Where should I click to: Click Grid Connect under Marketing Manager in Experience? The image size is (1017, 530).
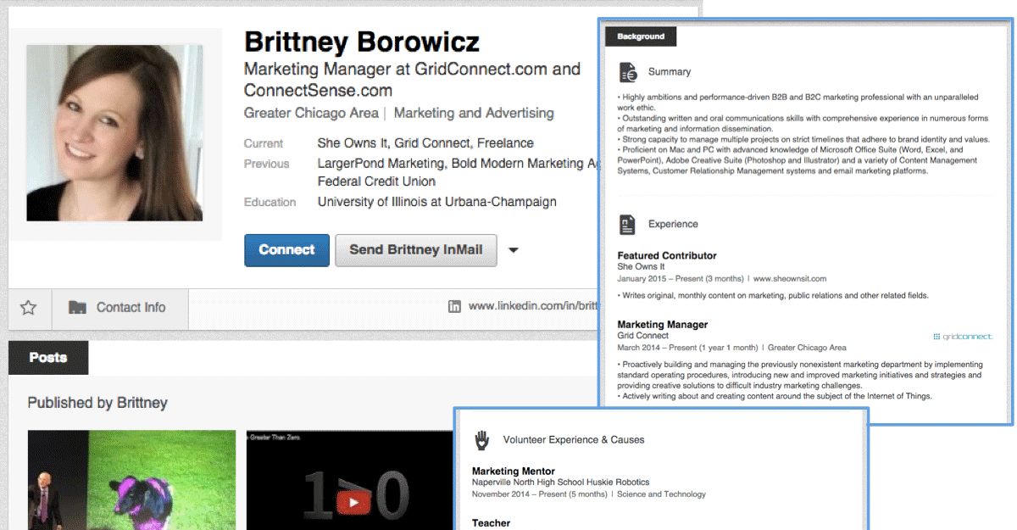tap(643, 336)
